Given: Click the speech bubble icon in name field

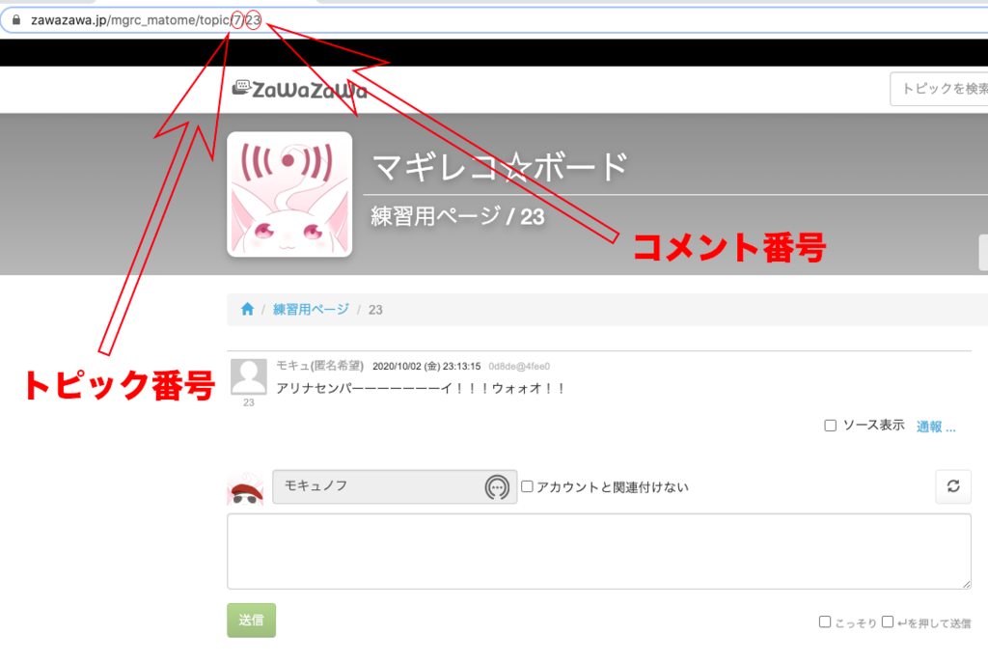Looking at the screenshot, I should coord(496,487).
